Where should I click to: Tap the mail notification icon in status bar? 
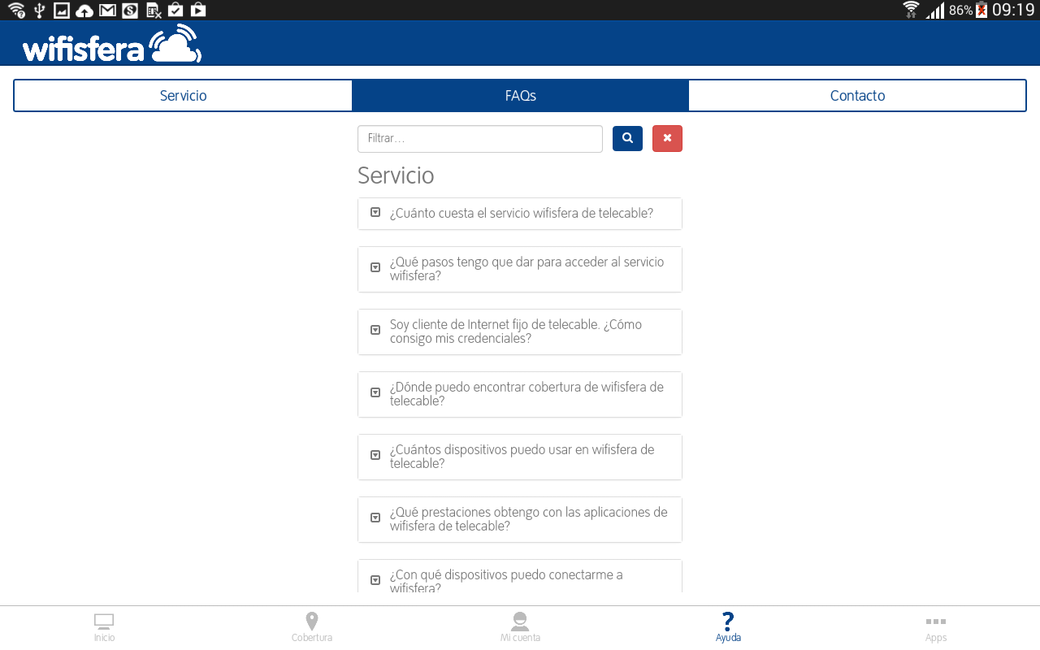click(x=107, y=10)
